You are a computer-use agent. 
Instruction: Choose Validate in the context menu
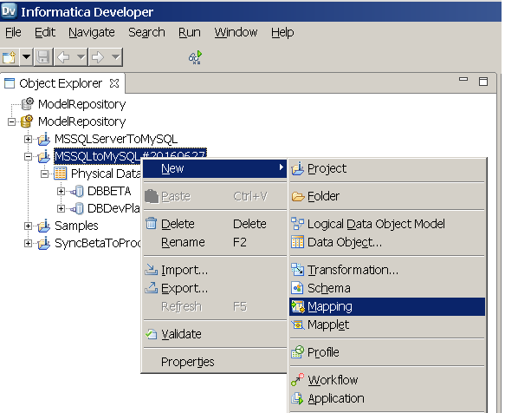pos(215,334)
